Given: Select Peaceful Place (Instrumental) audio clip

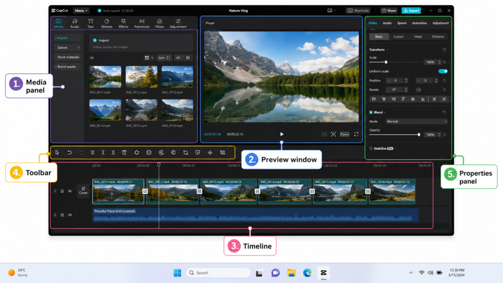Looking at the screenshot, I should point(255,215).
